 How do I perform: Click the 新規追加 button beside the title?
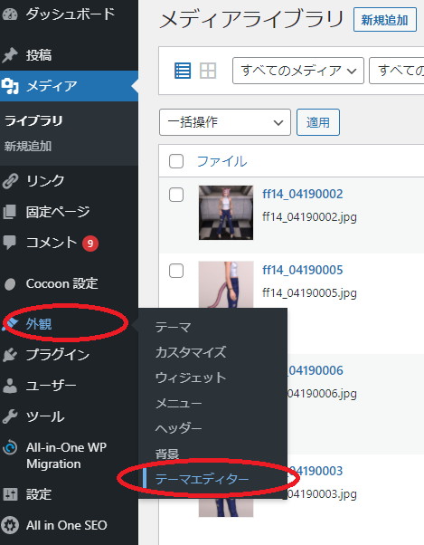pos(385,20)
